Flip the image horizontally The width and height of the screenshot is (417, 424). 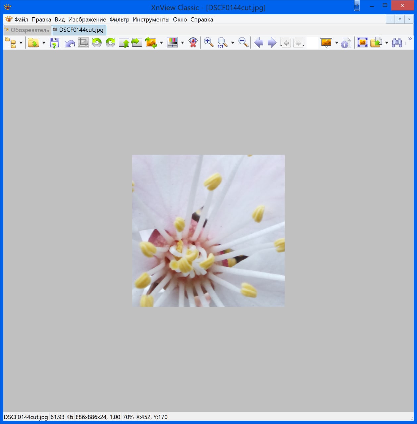point(137,43)
